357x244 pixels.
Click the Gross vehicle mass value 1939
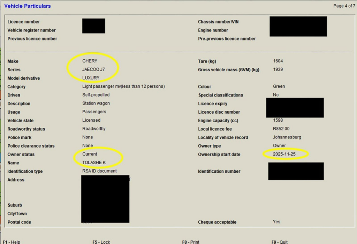278,70
